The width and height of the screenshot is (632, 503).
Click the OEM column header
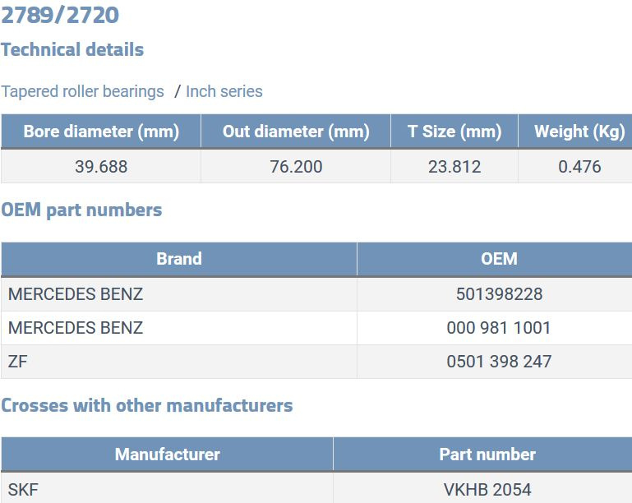click(x=499, y=259)
